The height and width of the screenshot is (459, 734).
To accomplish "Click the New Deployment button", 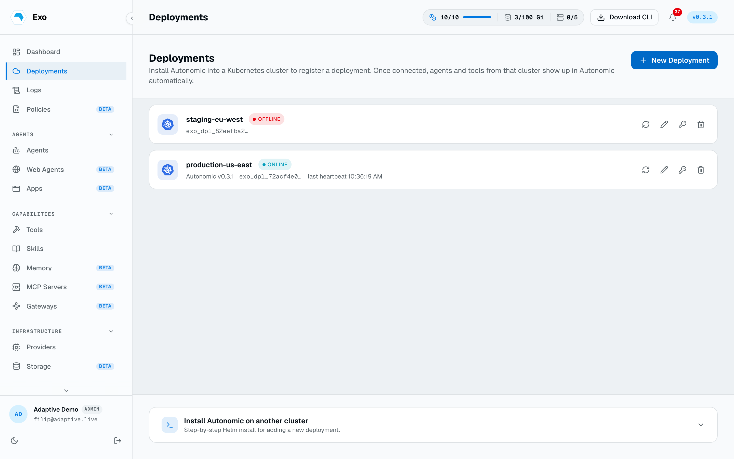I will [x=674, y=60].
